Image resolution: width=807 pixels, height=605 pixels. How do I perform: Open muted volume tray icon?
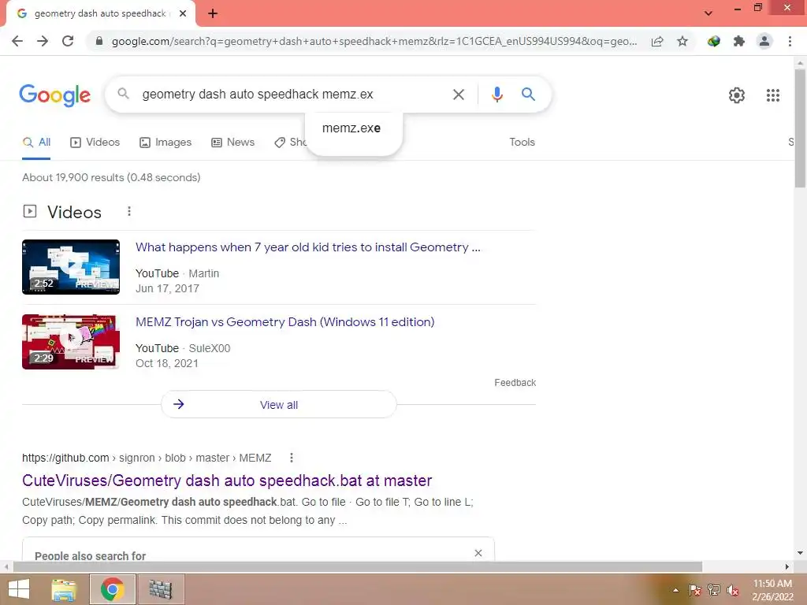pyautogui.click(x=733, y=590)
